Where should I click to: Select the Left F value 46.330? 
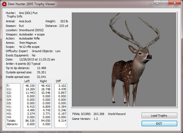pos(30,86)
